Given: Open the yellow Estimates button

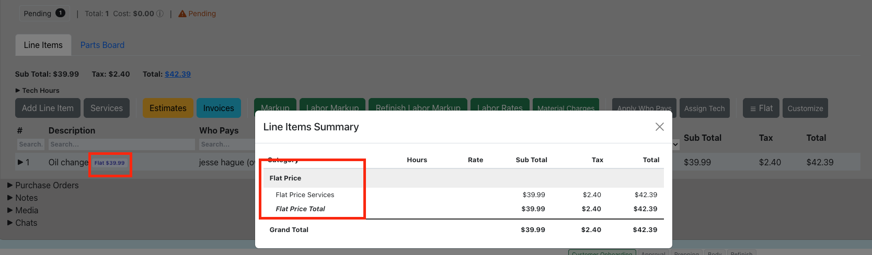Looking at the screenshot, I should [168, 108].
